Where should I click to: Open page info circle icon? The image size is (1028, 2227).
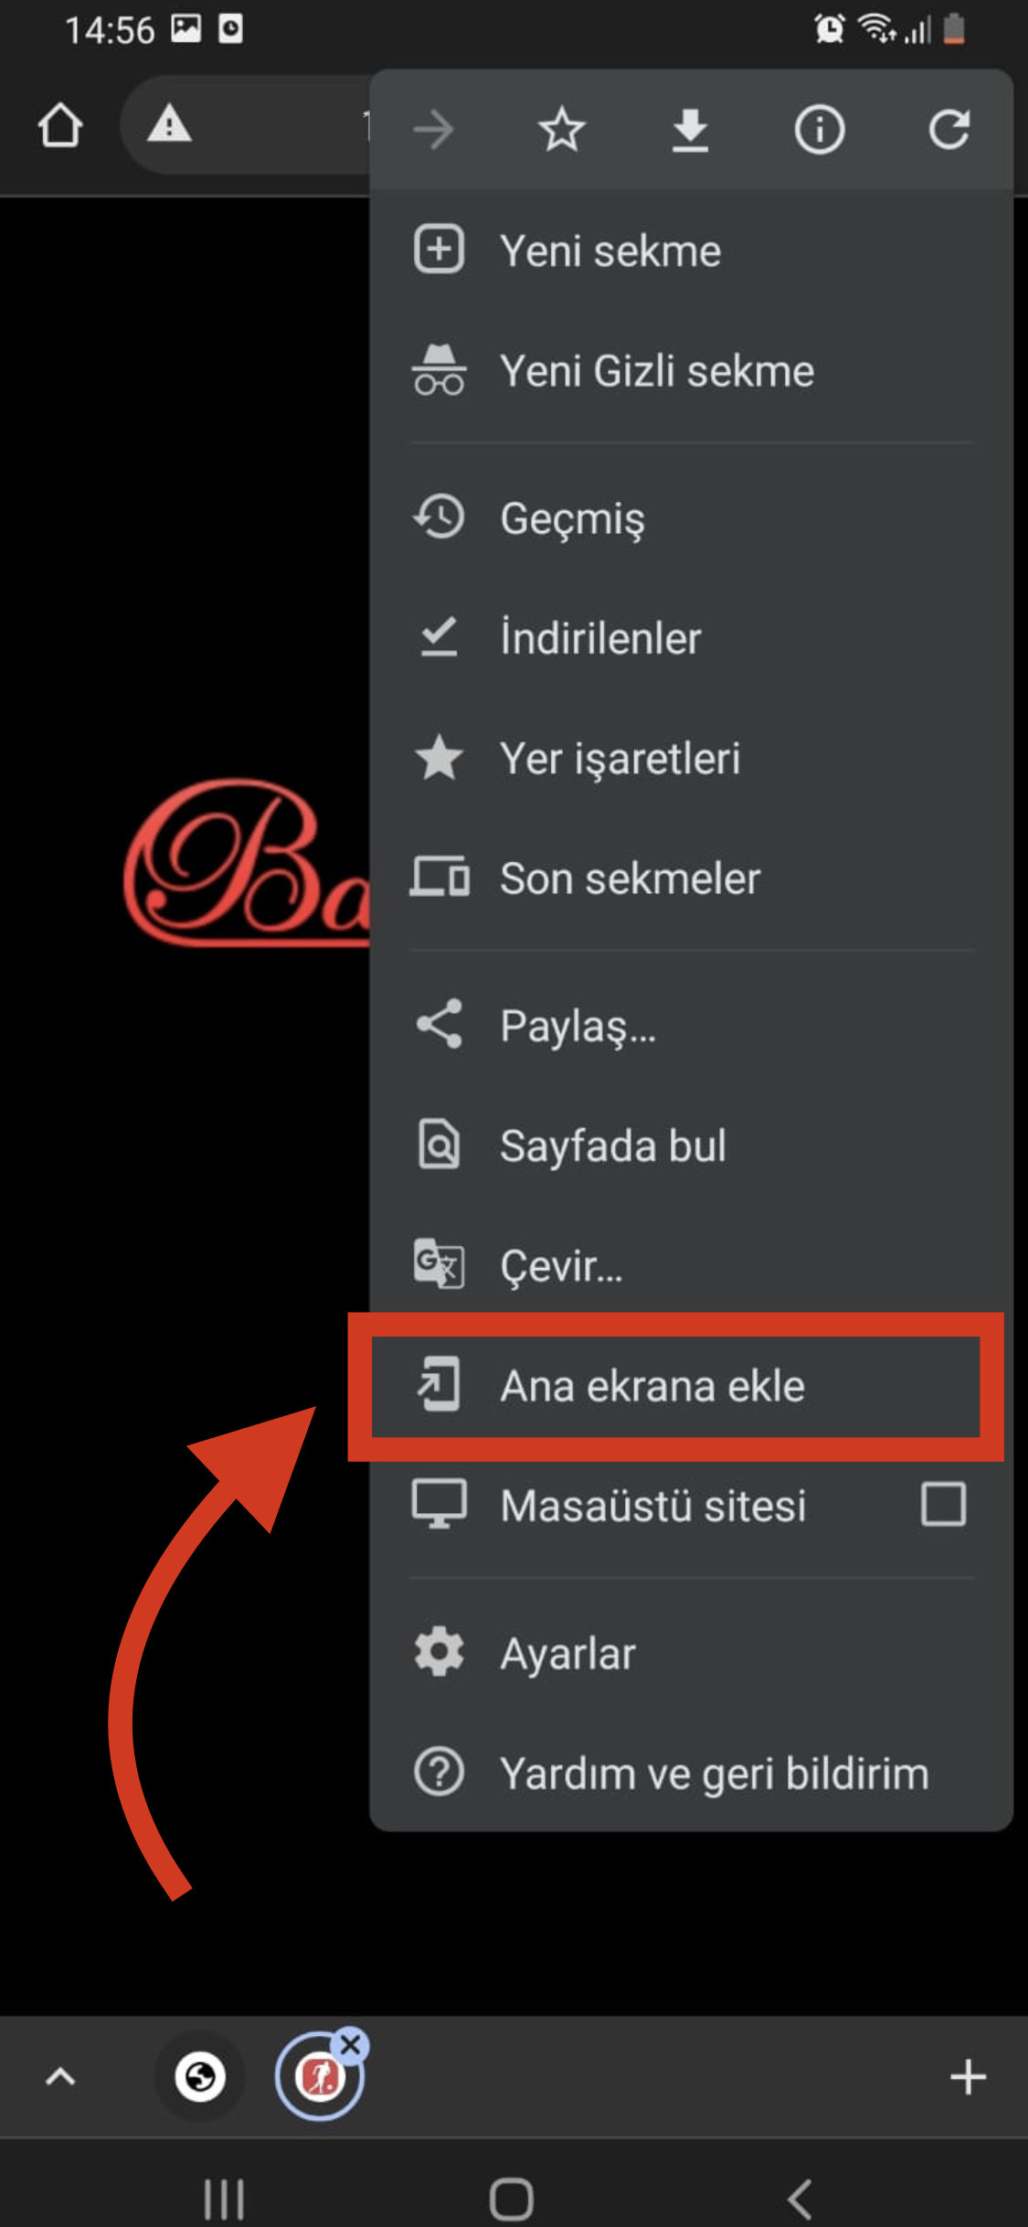coord(819,129)
